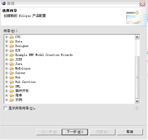Viewport: 148px width, 140px height.
Task: Expand the Java wizard category
Action: pyautogui.click(x=6, y=64)
